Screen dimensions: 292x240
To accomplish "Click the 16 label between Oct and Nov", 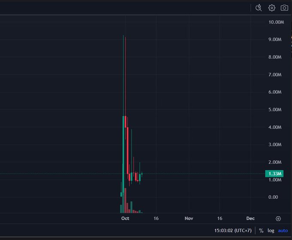I will 156,219.
